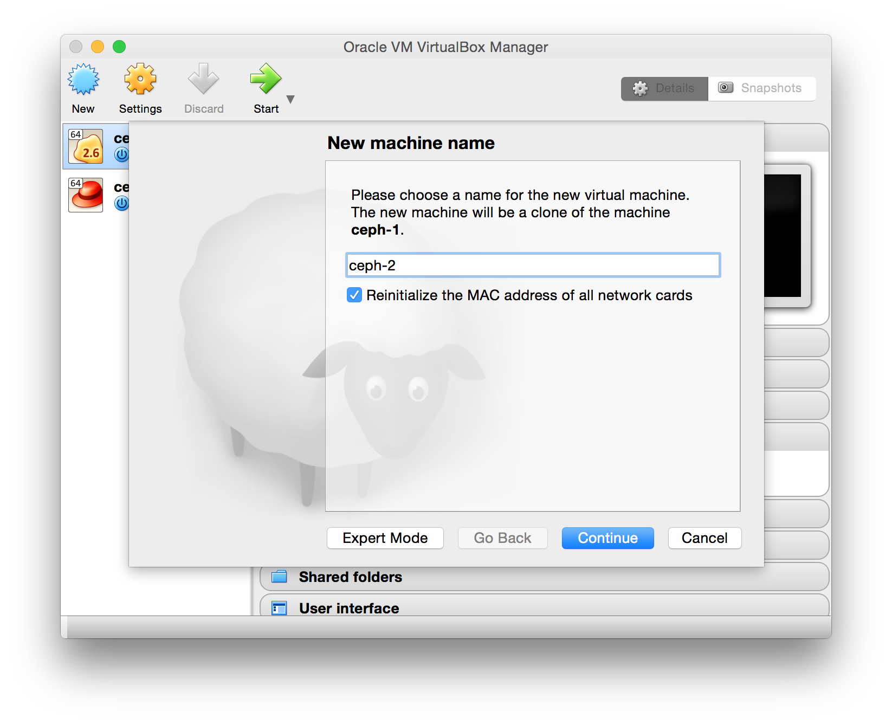This screenshot has height=725, width=892.
Task: Click the "Shared folders" section title
Action: pyautogui.click(x=351, y=577)
